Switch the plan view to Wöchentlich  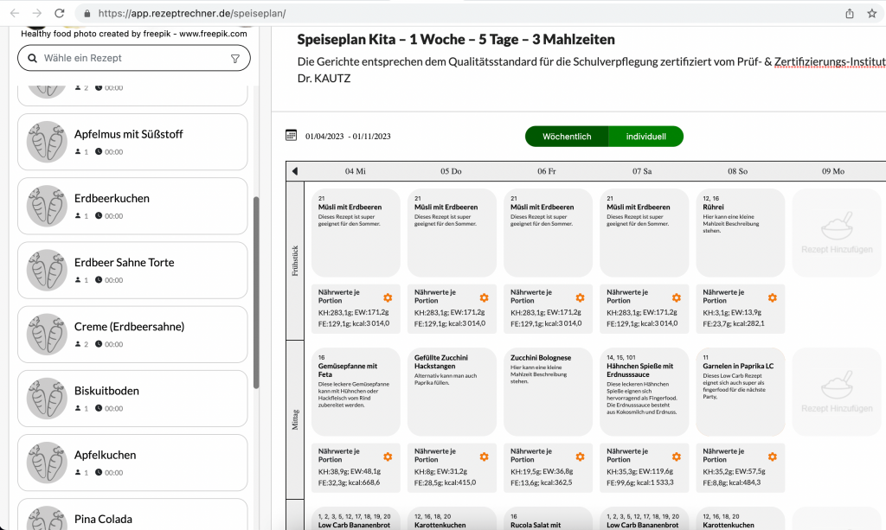(566, 136)
